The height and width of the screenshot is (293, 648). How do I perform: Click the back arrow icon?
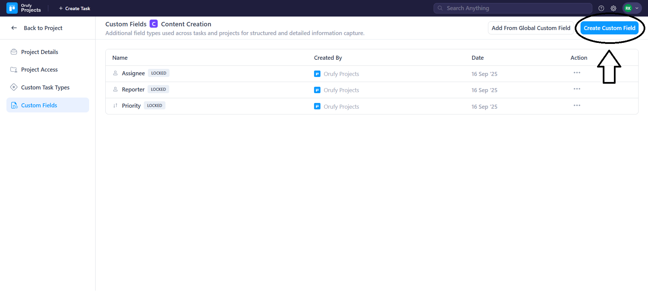pyautogui.click(x=14, y=28)
